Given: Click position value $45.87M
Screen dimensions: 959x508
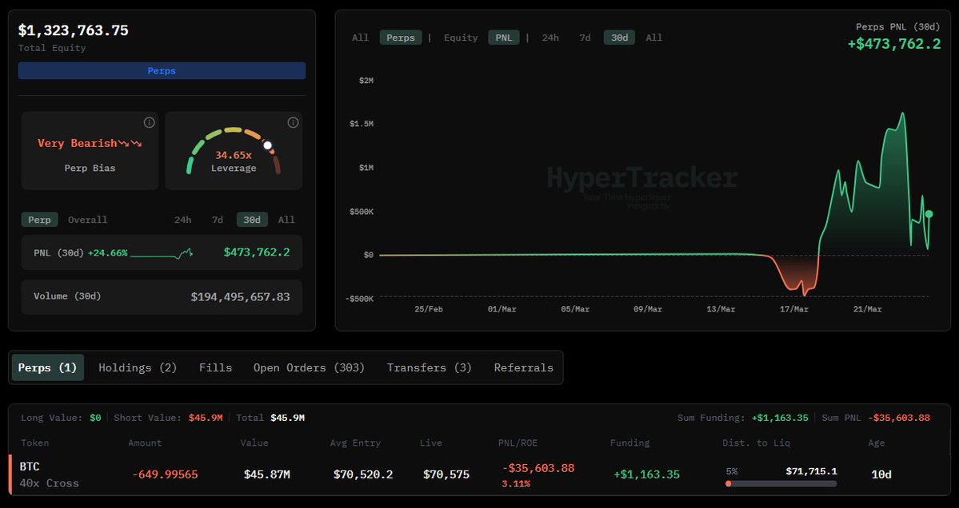Looking at the screenshot, I should click(266, 474).
